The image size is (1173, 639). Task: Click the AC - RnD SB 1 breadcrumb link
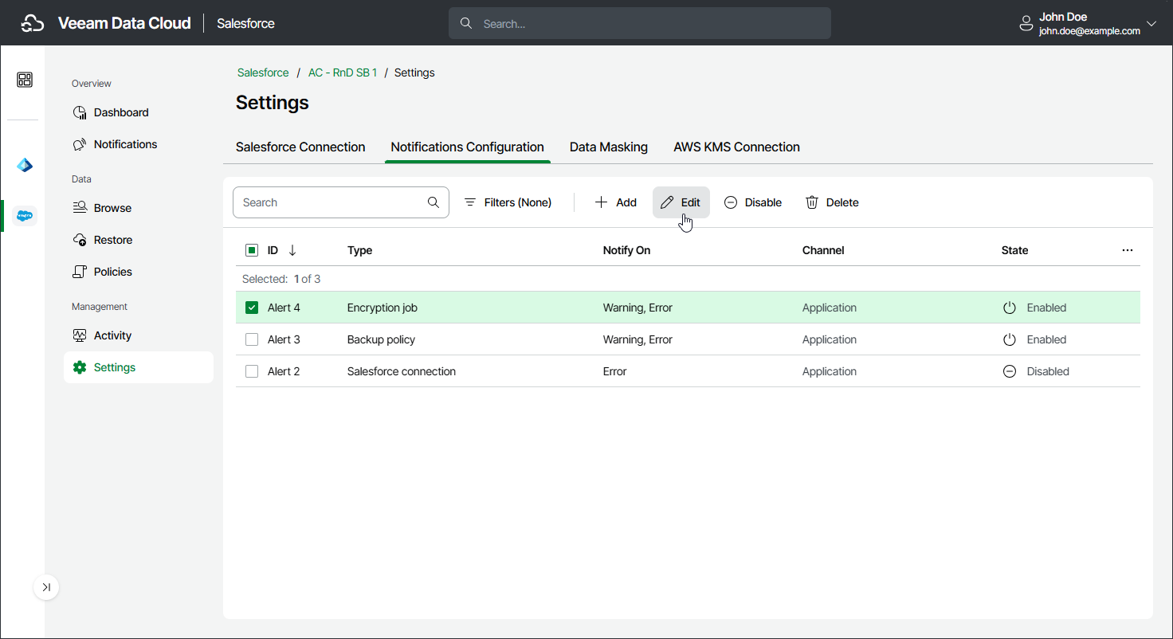pos(343,73)
